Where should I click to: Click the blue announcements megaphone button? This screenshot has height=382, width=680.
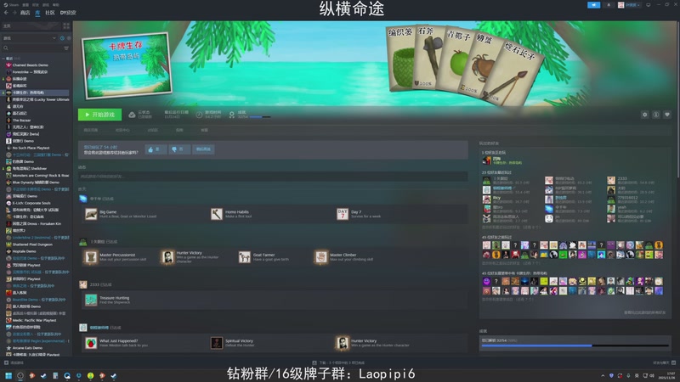[x=593, y=5]
